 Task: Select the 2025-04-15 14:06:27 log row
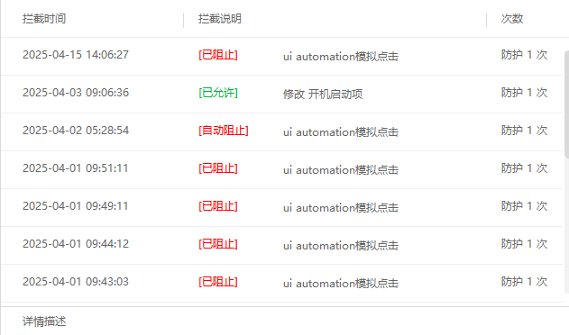(x=282, y=56)
